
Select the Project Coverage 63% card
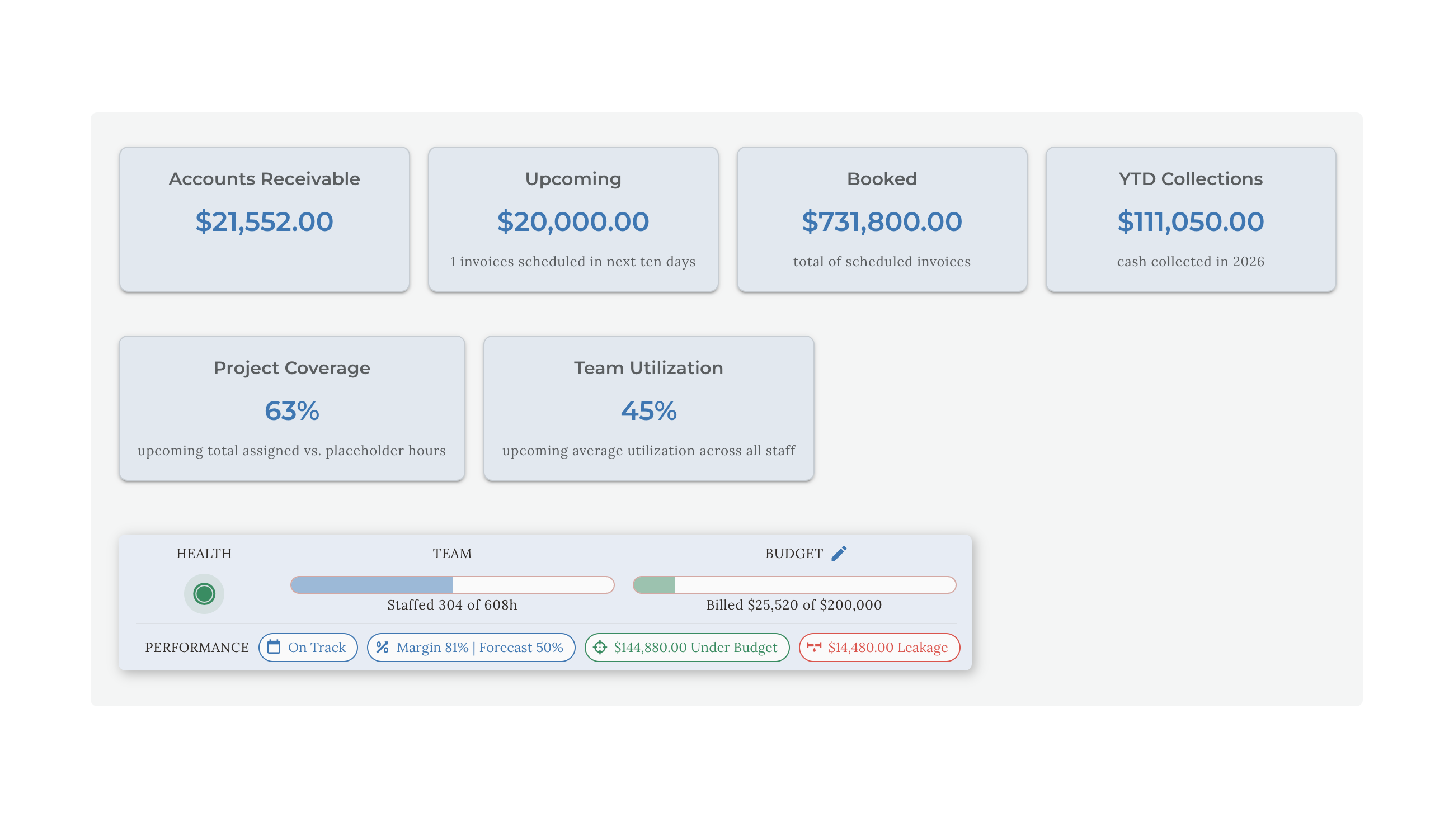(291, 409)
